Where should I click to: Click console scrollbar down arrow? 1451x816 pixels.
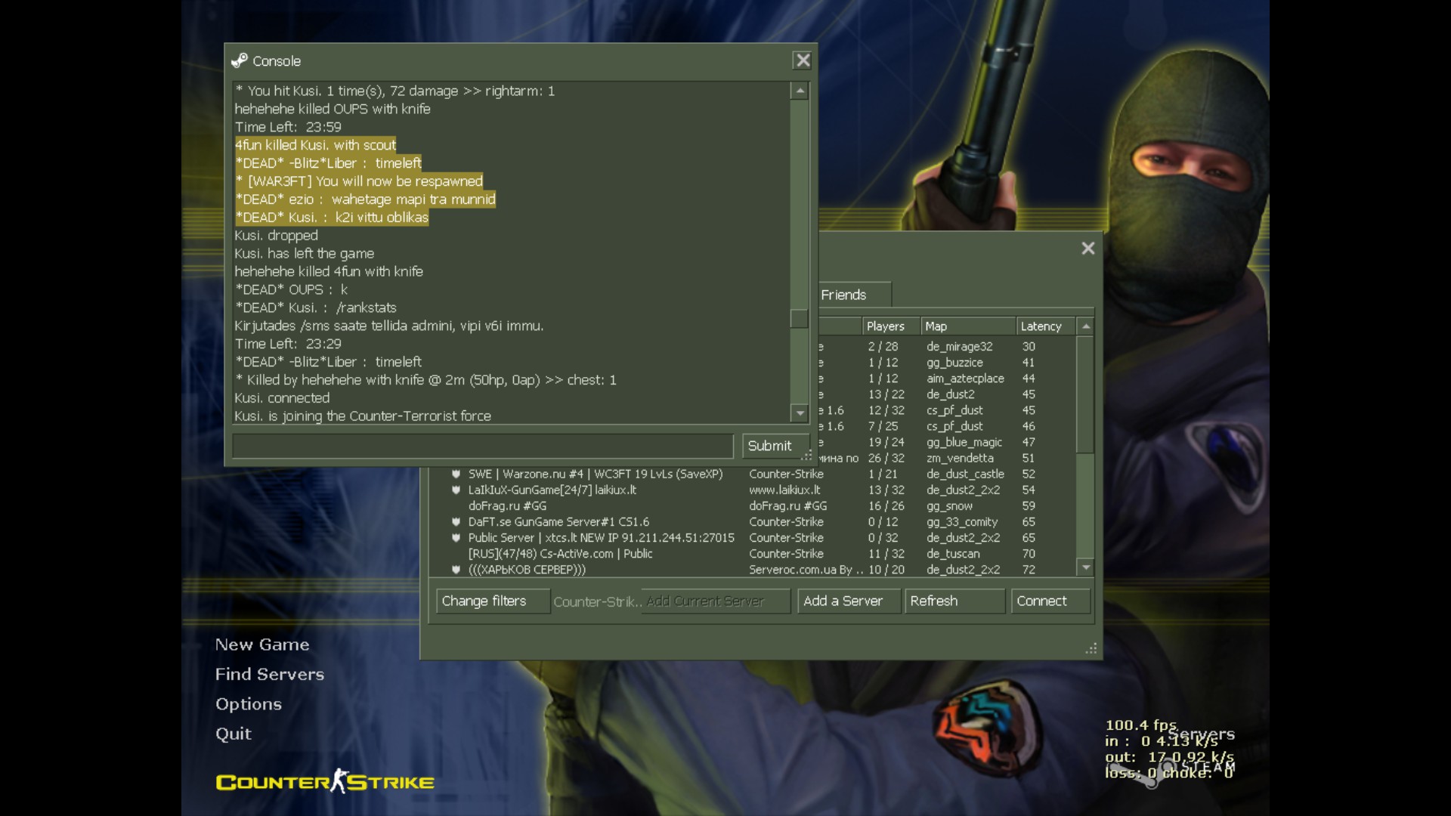(800, 413)
